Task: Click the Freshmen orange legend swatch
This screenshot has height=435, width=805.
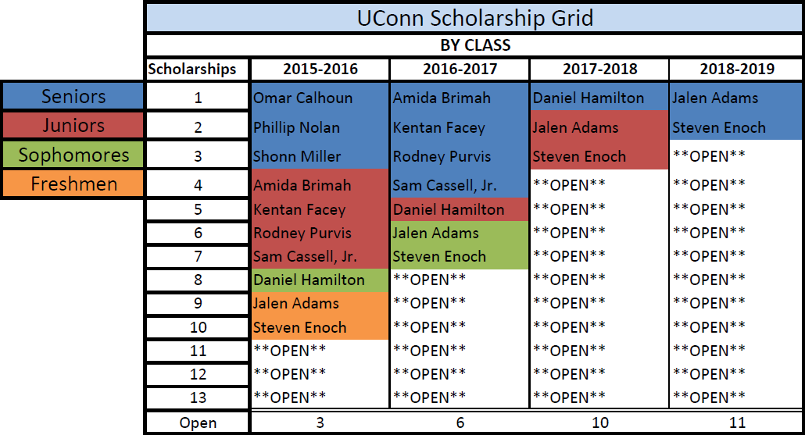Action: pyautogui.click(x=73, y=184)
